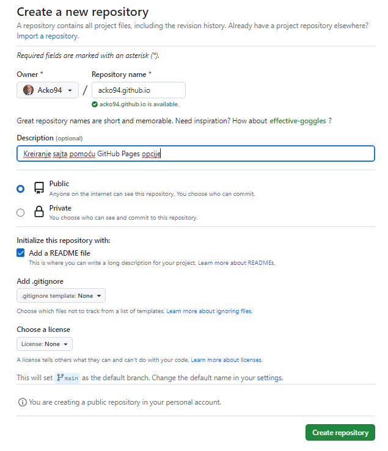This screenshot has height=451, width=388.
Task: Use the effective-goggles name suggestion
Action: click(x=298, y=121)
